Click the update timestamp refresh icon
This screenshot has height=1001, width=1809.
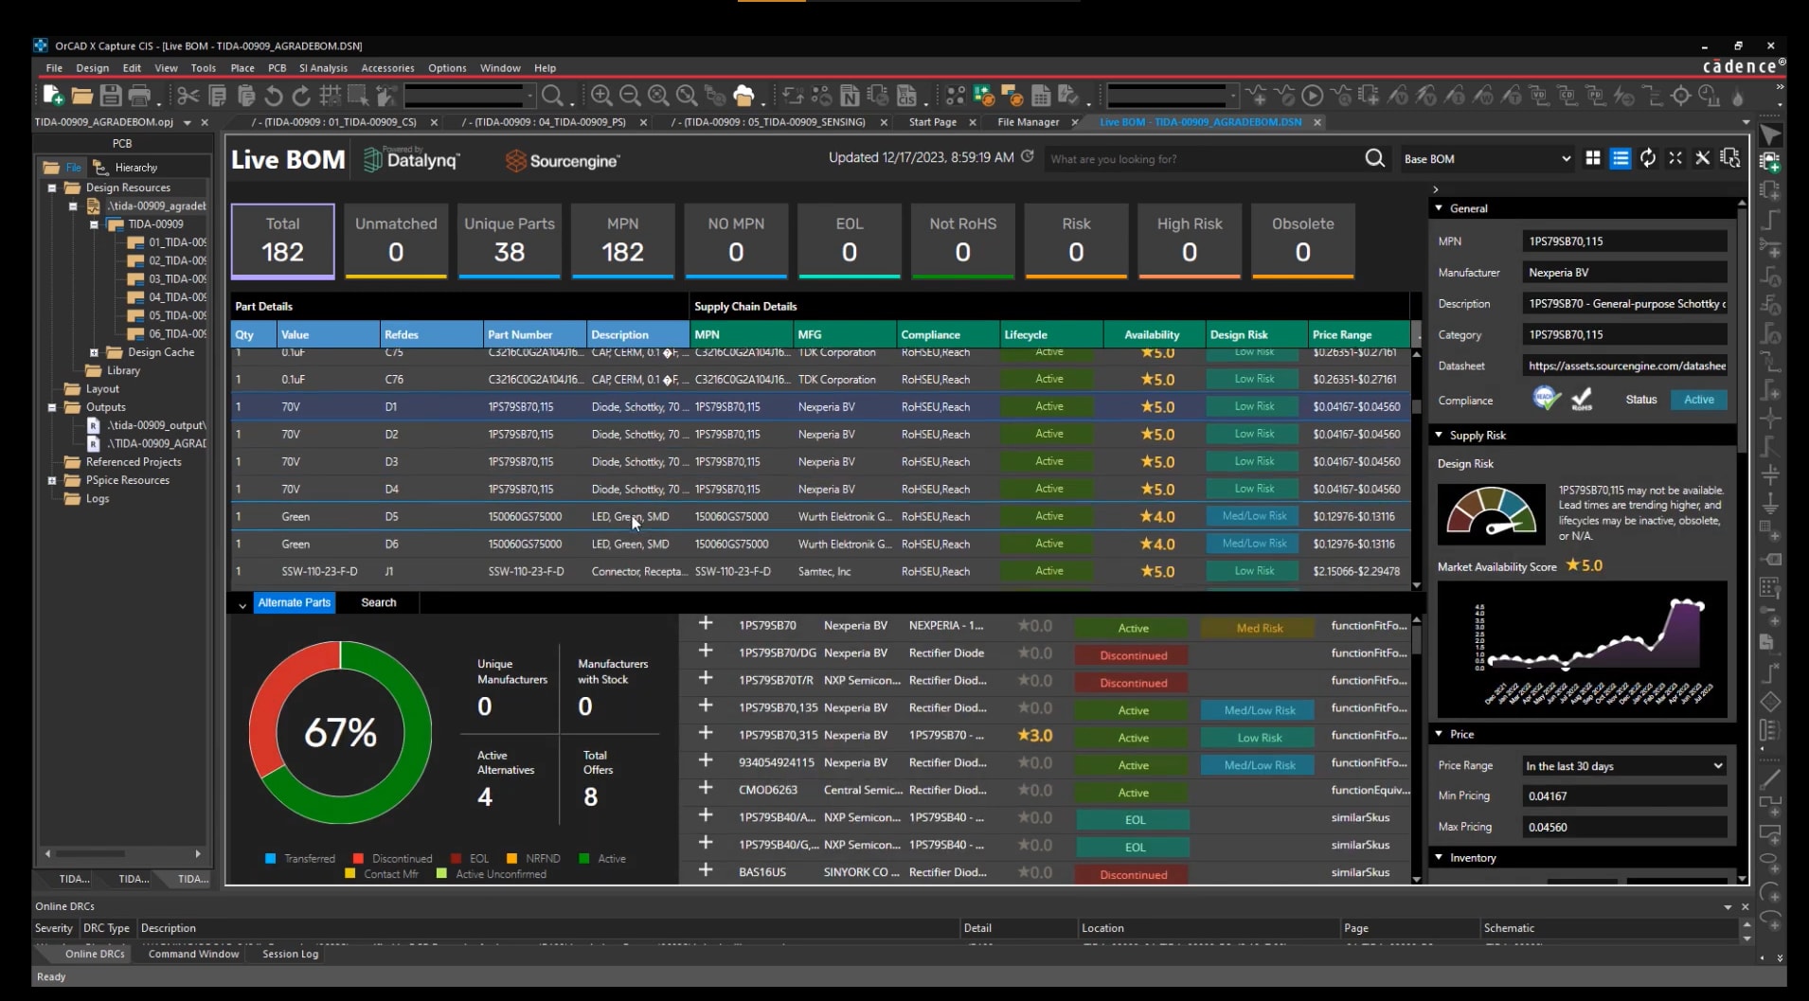tap(1028, 157)
